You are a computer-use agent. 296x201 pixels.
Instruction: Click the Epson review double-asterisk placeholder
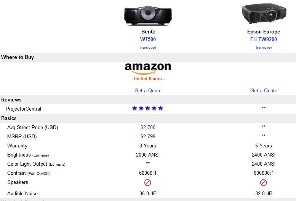pyautogui.click(x=264, y=108)
